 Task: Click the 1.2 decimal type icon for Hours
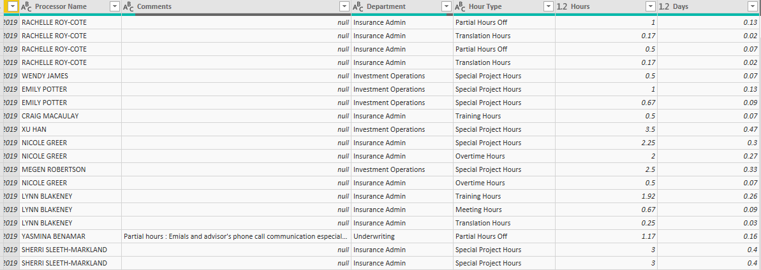[x=562, y=7]
